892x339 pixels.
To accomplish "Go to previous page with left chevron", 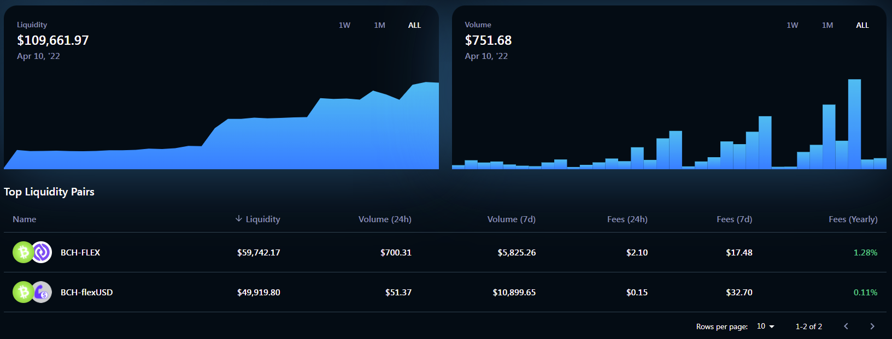I will 846,326.
